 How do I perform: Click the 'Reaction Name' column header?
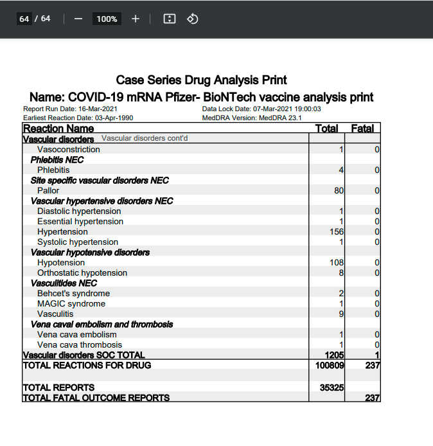(58, 129)
